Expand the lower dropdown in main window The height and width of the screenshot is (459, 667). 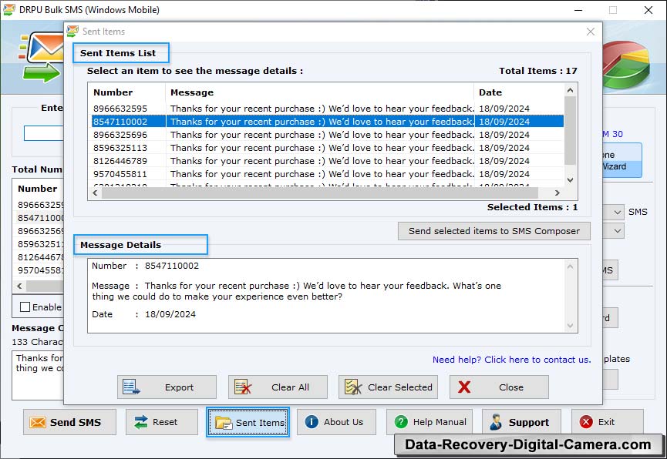click(618, 231)
